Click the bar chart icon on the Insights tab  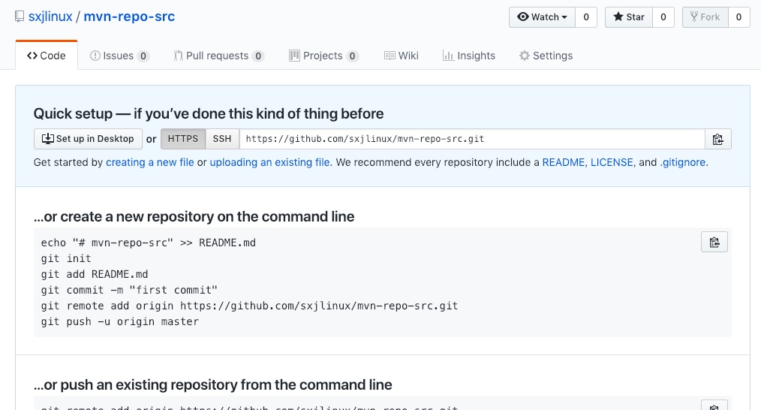[448, 56]
